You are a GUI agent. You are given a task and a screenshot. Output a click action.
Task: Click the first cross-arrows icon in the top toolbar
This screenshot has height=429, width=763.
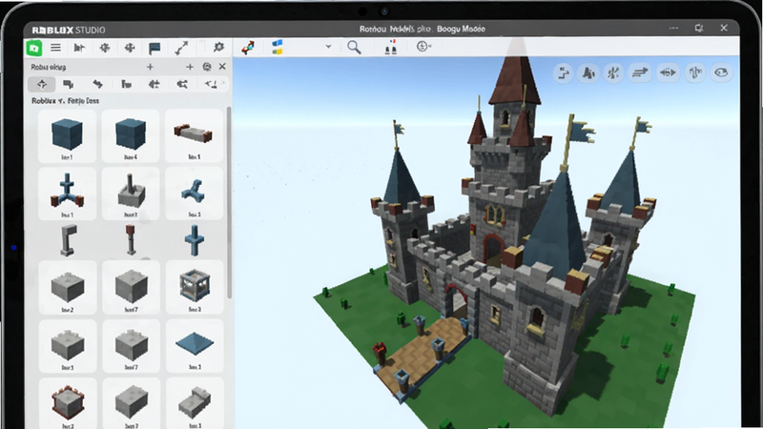105,48
